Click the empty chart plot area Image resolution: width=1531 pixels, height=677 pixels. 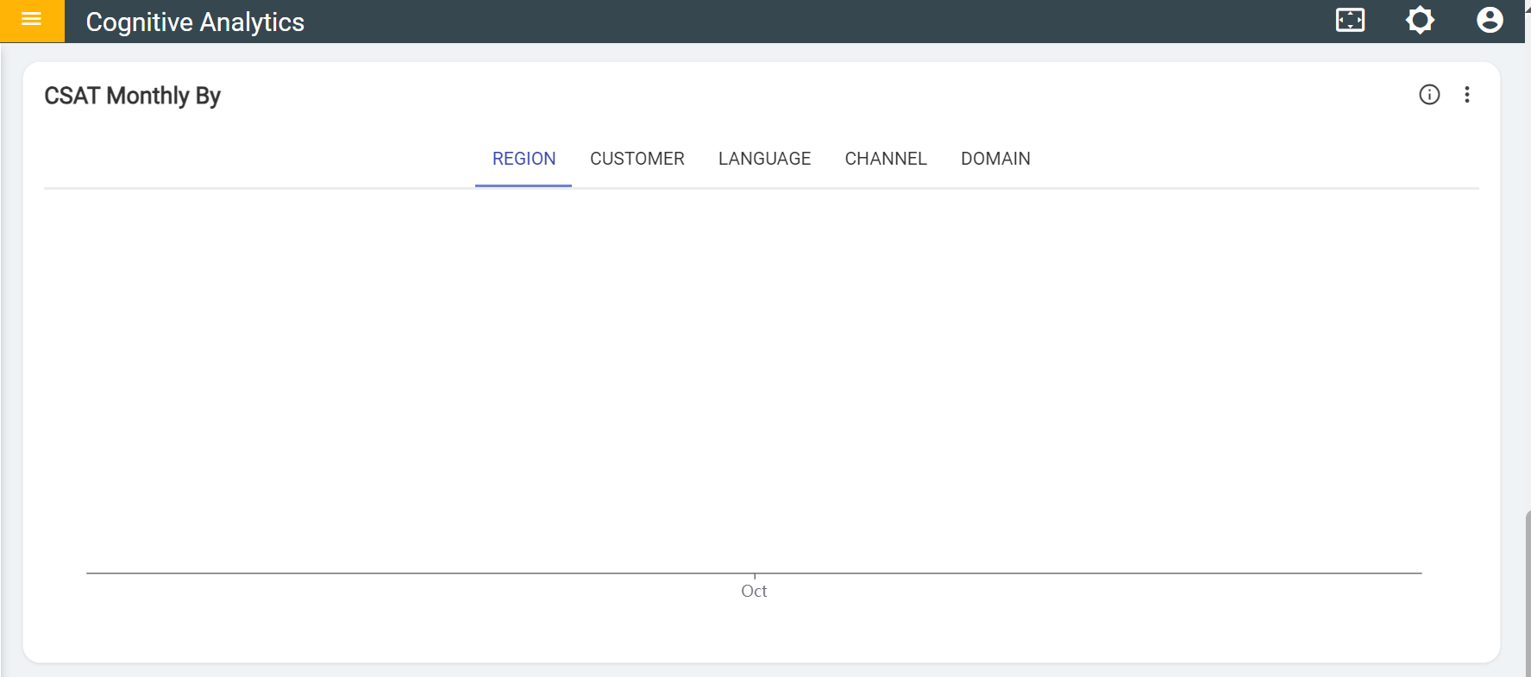[x=754, y=379]
